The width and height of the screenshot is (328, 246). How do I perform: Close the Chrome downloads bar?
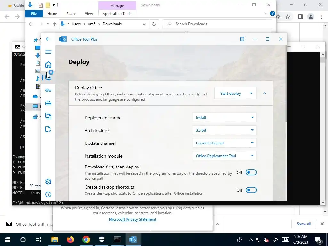click(x=322, y=224)
